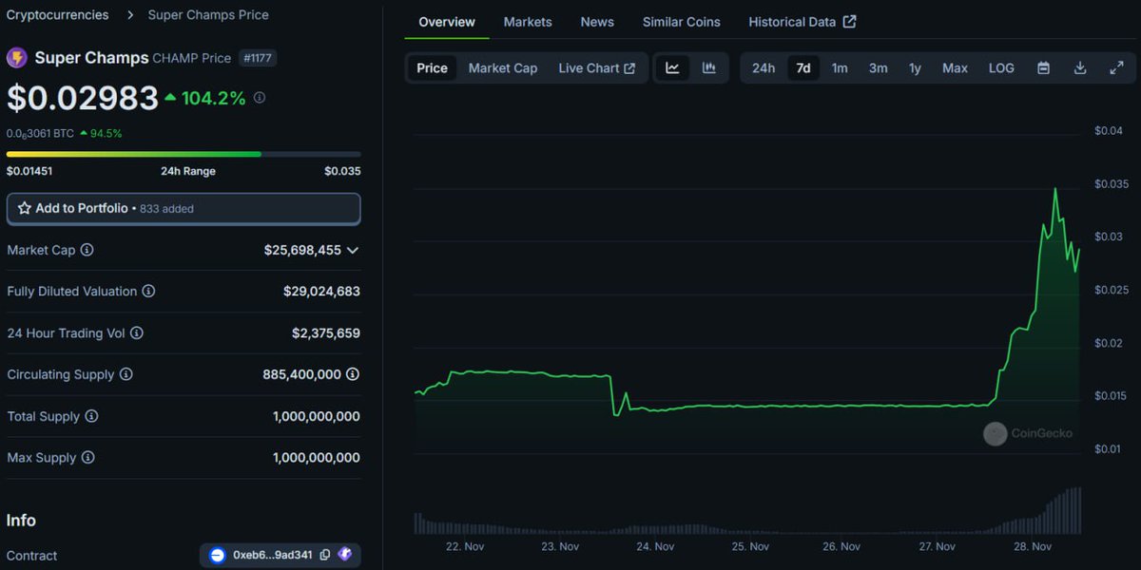1141x570 pixels.
Task: Click the external link icon on Live Chart
Action: click(x=629, y=68)
